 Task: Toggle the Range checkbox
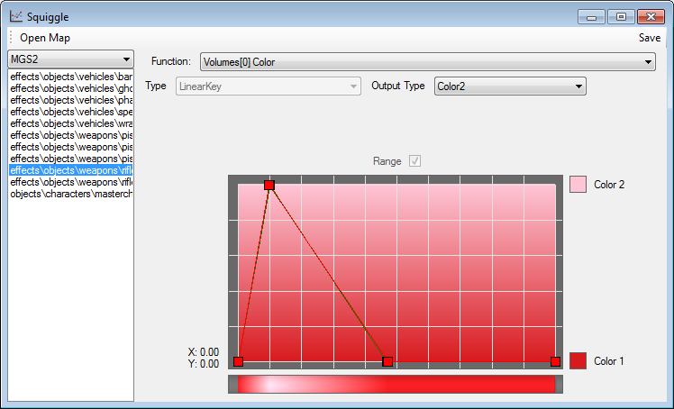click(414, 161)
